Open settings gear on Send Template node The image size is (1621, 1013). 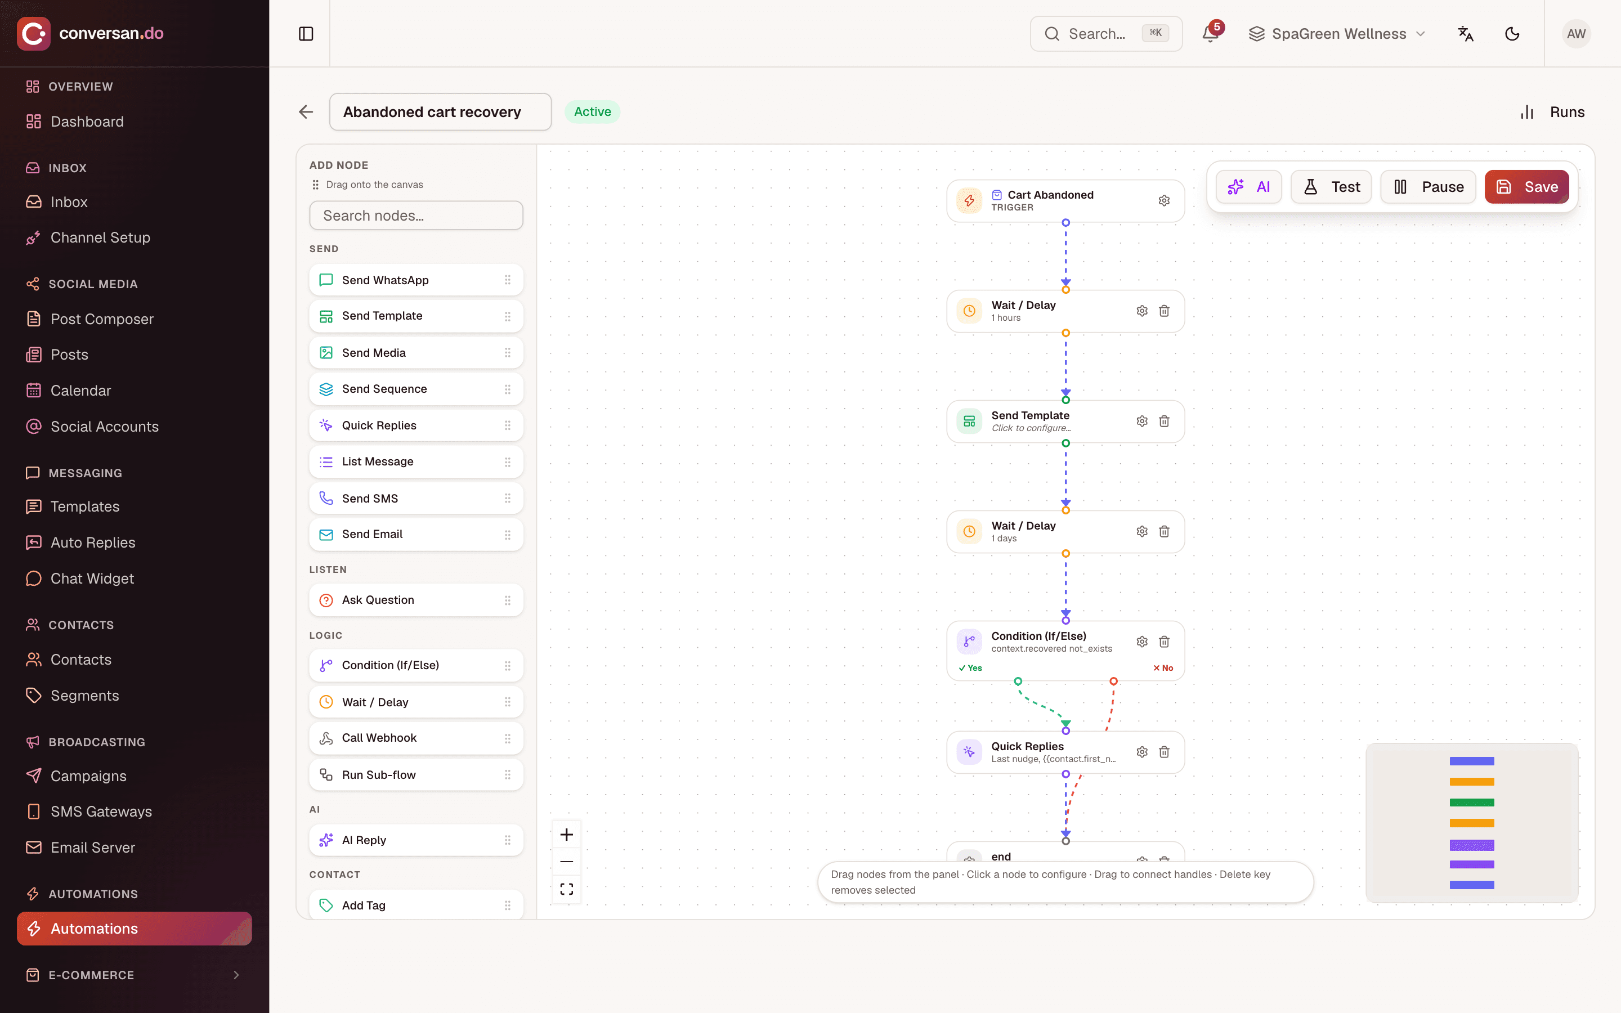1142,421
